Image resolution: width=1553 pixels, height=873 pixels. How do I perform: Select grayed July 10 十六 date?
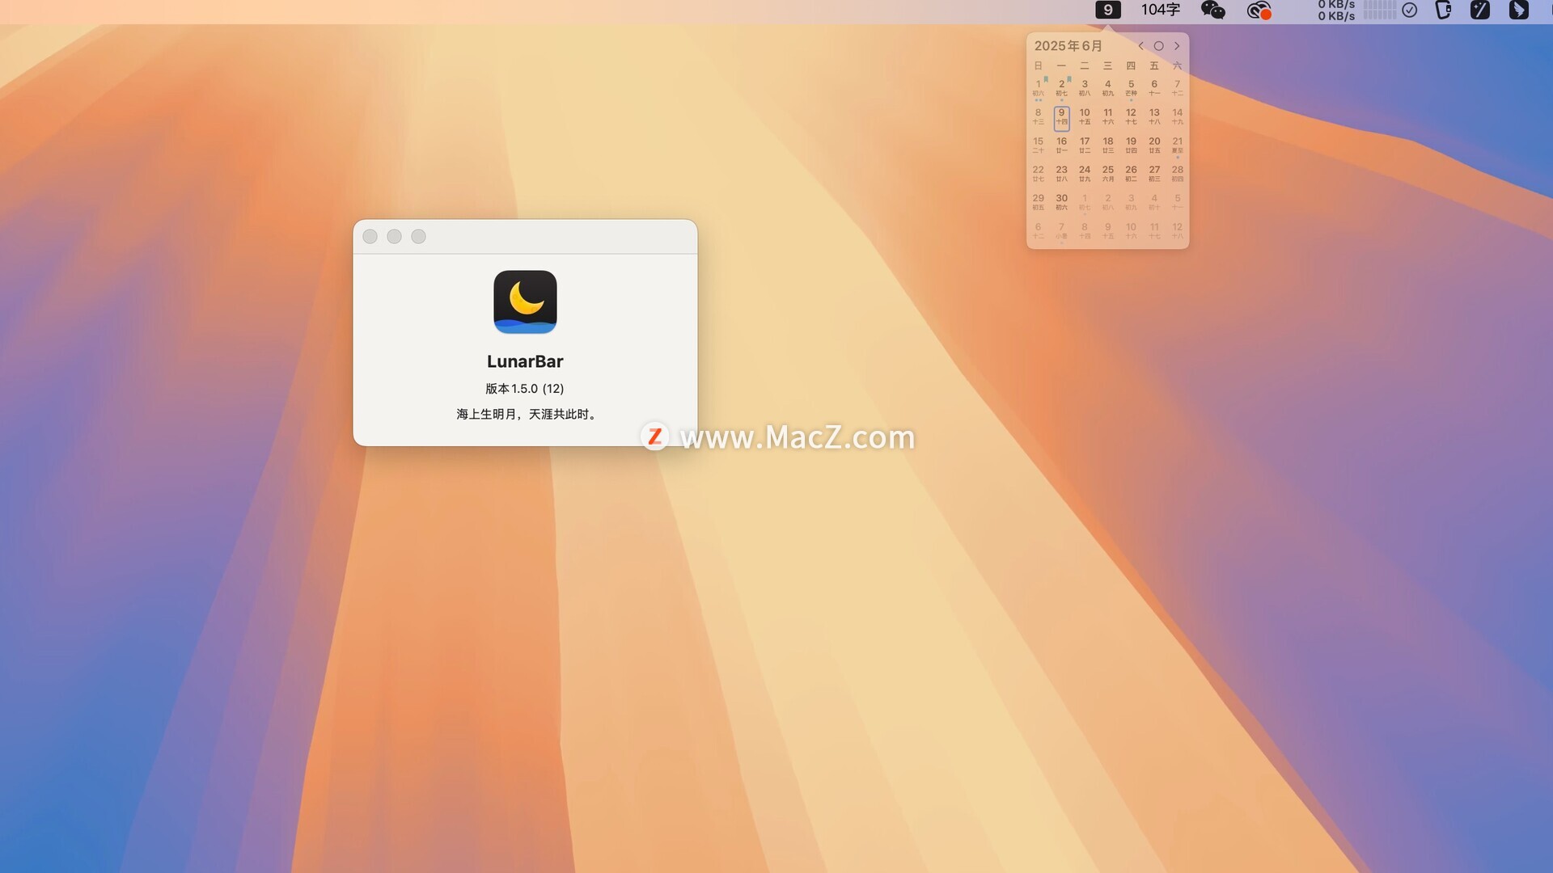[1131, 231]
